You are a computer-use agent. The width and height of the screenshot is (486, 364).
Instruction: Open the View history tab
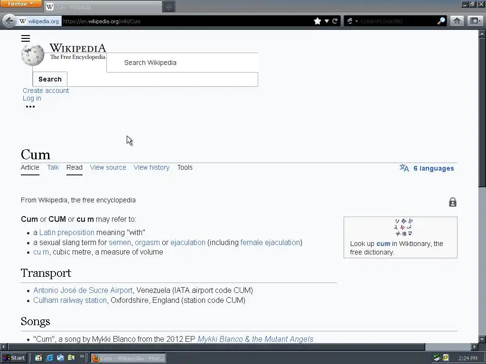point(151,167)
